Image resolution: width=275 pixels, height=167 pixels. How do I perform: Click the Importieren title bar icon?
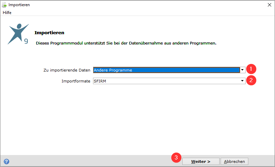coord(4,5)
